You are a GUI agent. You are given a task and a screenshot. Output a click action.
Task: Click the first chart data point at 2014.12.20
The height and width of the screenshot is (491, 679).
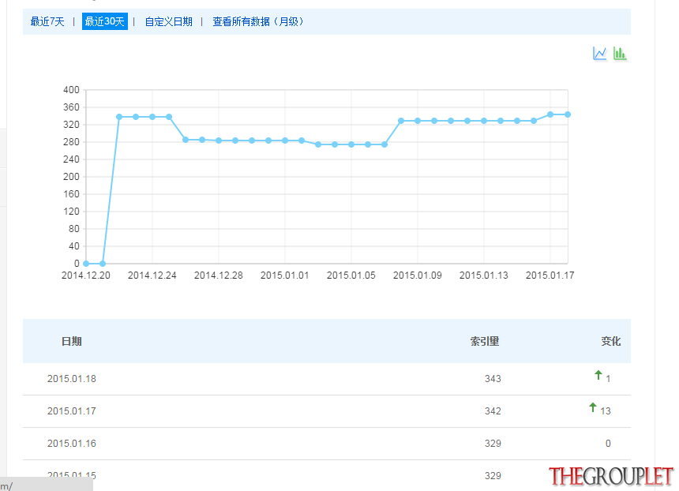pos(86,263)
